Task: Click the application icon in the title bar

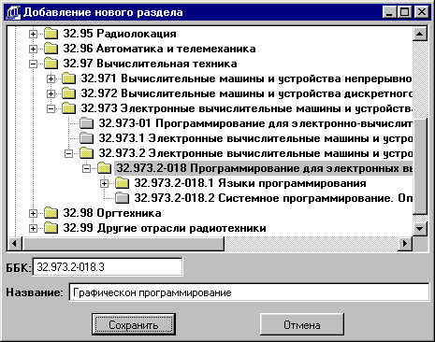Action: click(x=13, y=12)
